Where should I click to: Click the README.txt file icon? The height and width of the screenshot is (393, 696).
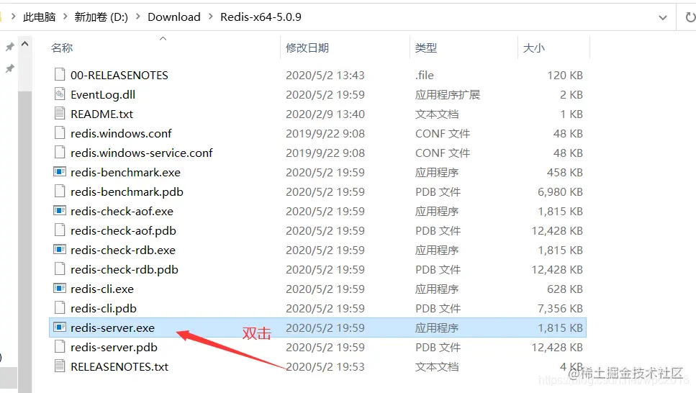pyautogui.click(x=60, y=114)
